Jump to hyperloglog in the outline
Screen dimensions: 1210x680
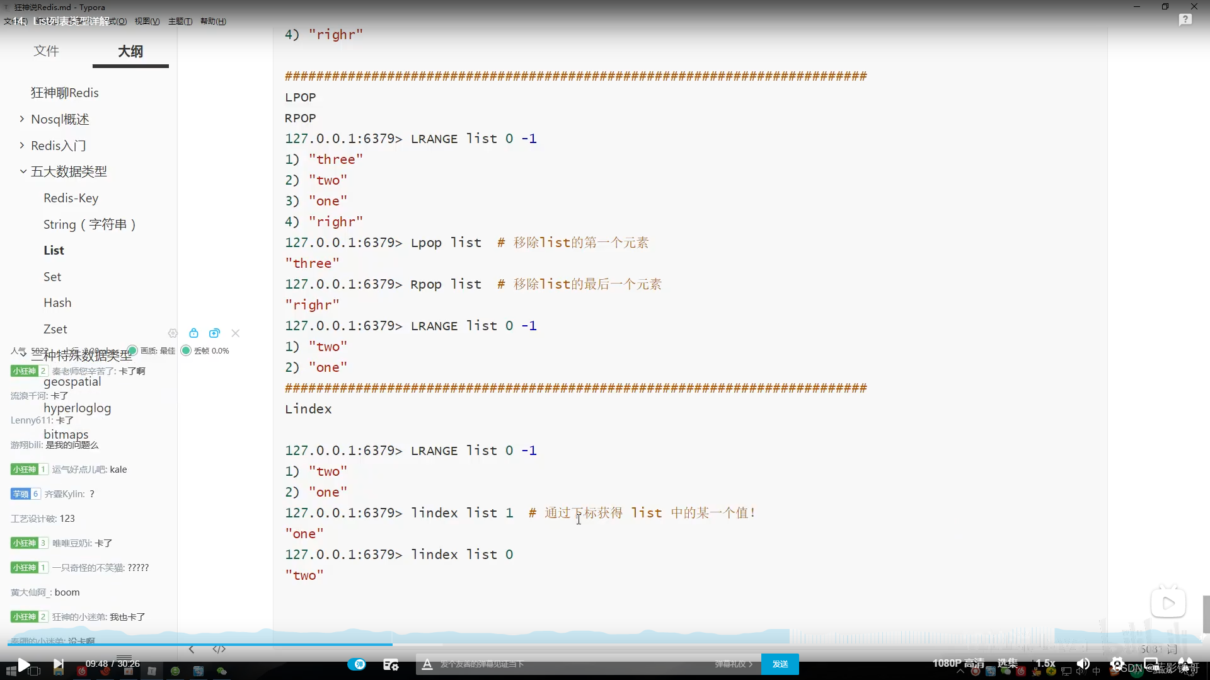78,408
